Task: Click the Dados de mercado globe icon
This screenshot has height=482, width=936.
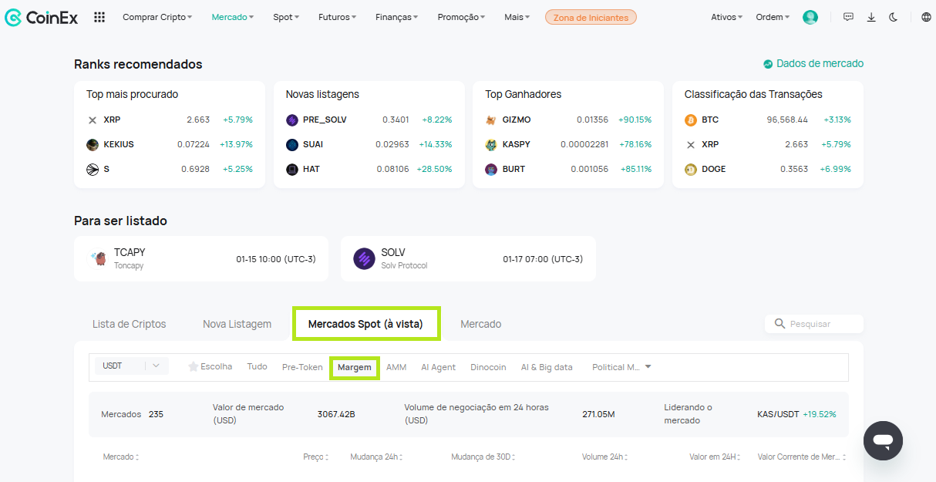Action: point(768,64)
